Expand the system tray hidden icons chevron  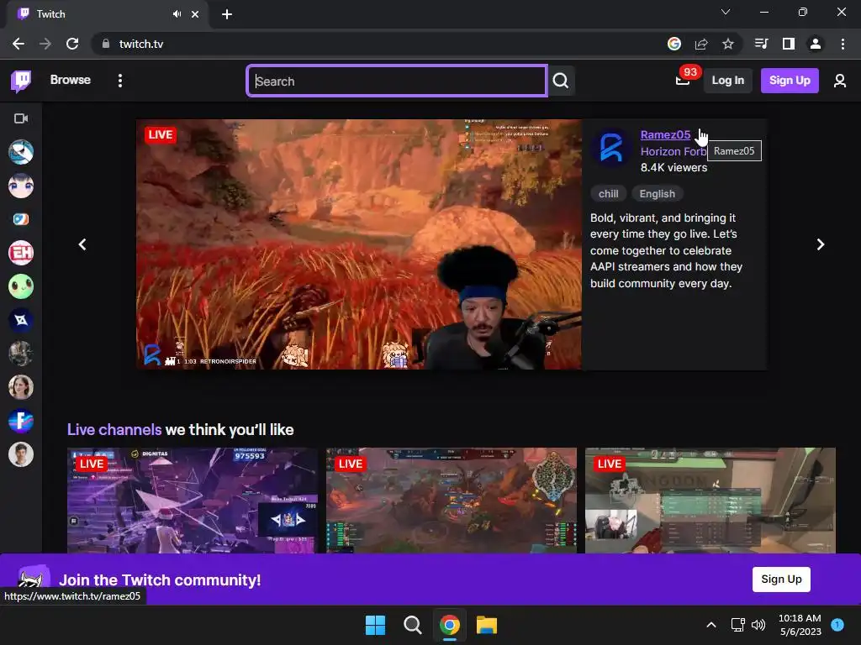[711, 625]
